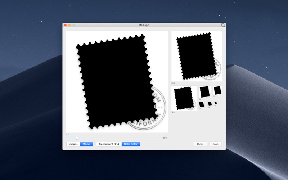Image resolution: width=288 pixels, height=180 pixels.
Task: Minimize the window with yellow button
Action: (x=69, y=25)
